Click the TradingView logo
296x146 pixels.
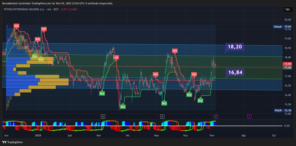click(x=12, y=142)
